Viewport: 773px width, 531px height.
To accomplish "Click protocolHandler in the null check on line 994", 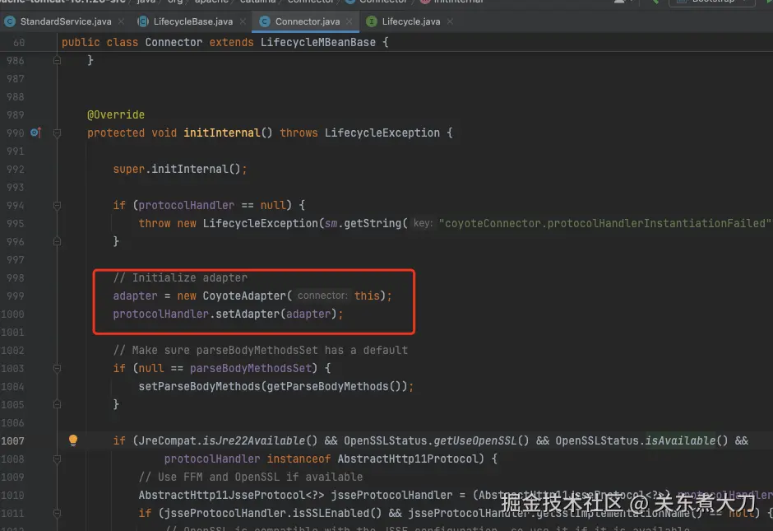I will click(x=187, y=205).
